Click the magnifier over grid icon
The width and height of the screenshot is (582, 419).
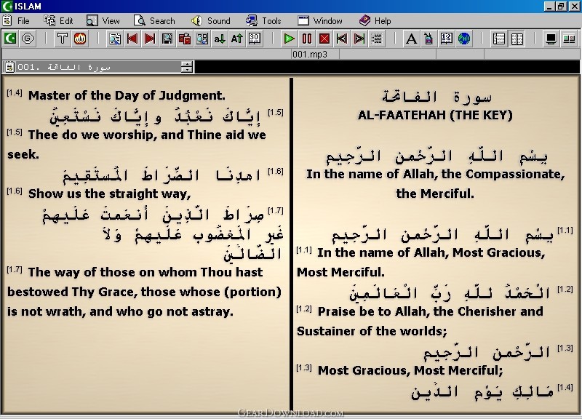pyautogui.click(x=202, y=39)
